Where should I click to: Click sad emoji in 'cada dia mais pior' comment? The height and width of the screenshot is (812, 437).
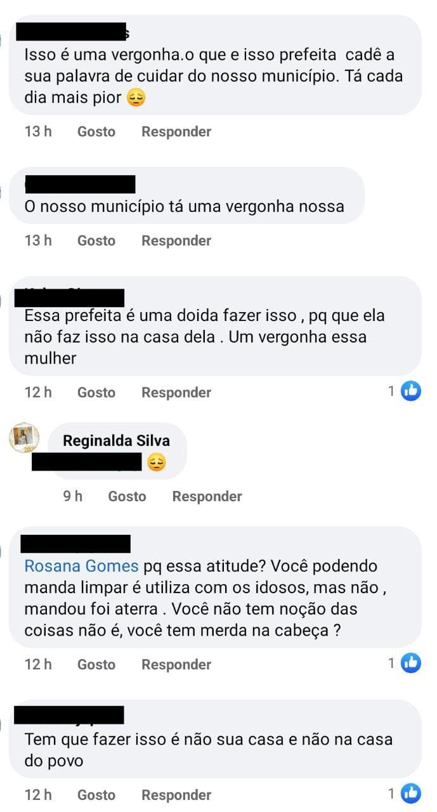tap(136, 98)
